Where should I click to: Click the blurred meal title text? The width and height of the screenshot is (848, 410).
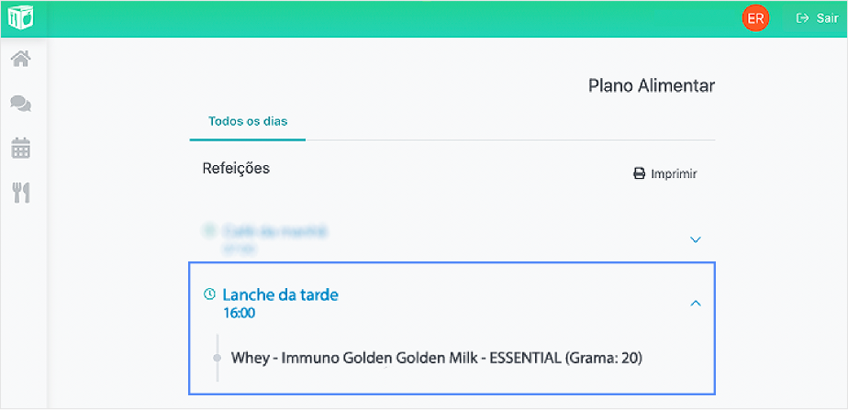coord(273,231)
